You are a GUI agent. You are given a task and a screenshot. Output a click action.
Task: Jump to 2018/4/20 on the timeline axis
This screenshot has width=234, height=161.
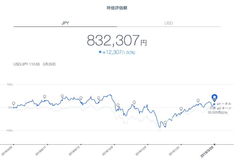coord(14,144)
